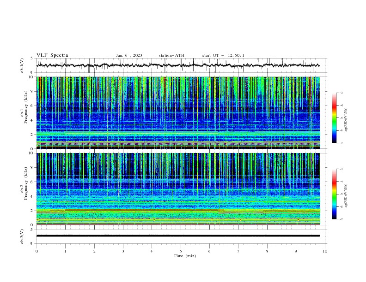
Task: Click inside the ch.1 spectrogram panel
Action: point(178,112)
